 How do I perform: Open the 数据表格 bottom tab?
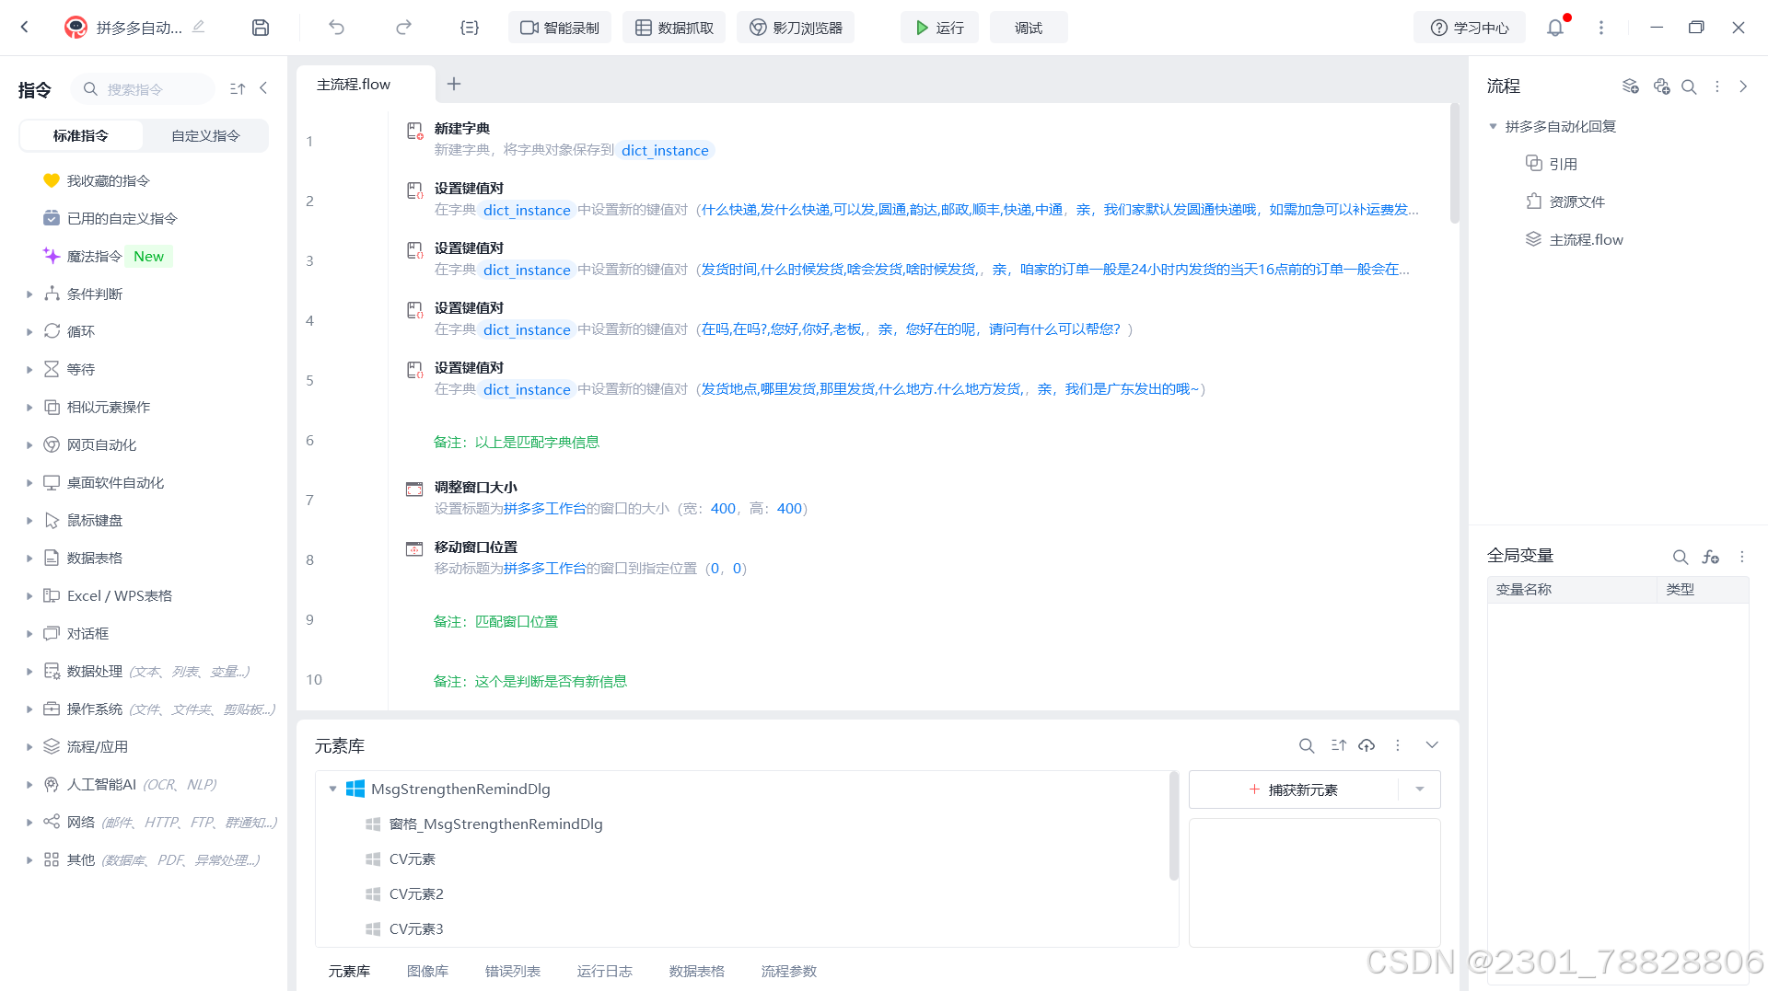pyautogui.click(x=696, y=971)
